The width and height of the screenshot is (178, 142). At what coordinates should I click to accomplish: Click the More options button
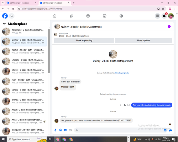coord(143,40)
